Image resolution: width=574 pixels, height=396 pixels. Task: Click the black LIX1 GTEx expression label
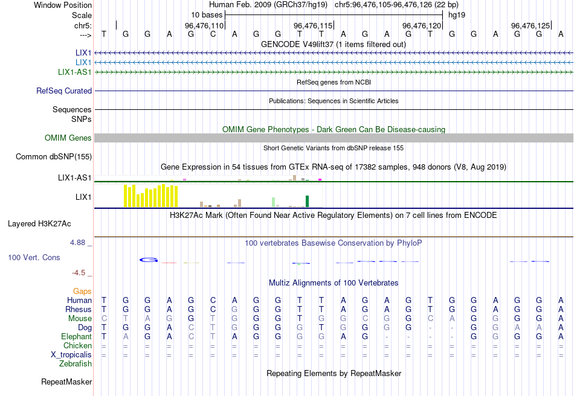click(83, 197)
